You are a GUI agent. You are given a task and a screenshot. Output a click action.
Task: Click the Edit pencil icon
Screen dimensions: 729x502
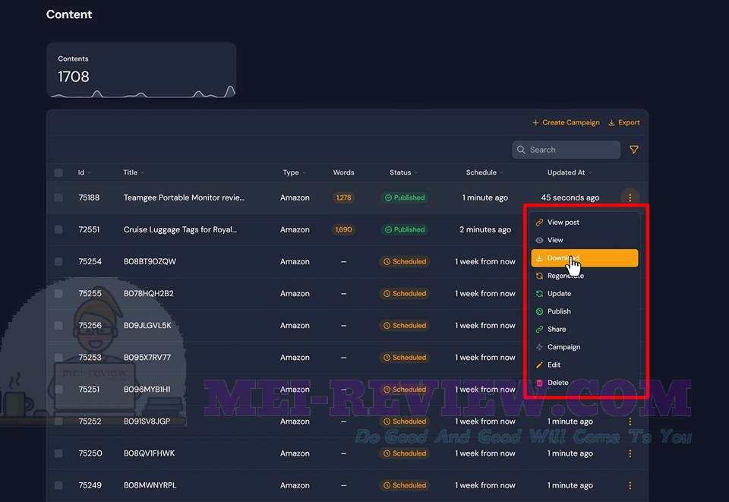pos(539,365)
